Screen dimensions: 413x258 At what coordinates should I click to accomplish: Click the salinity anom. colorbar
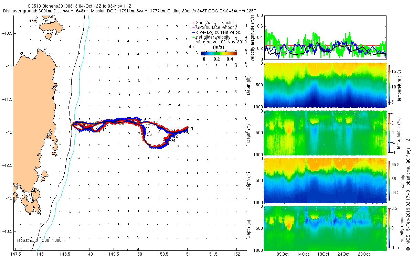[x=390, y=228]
